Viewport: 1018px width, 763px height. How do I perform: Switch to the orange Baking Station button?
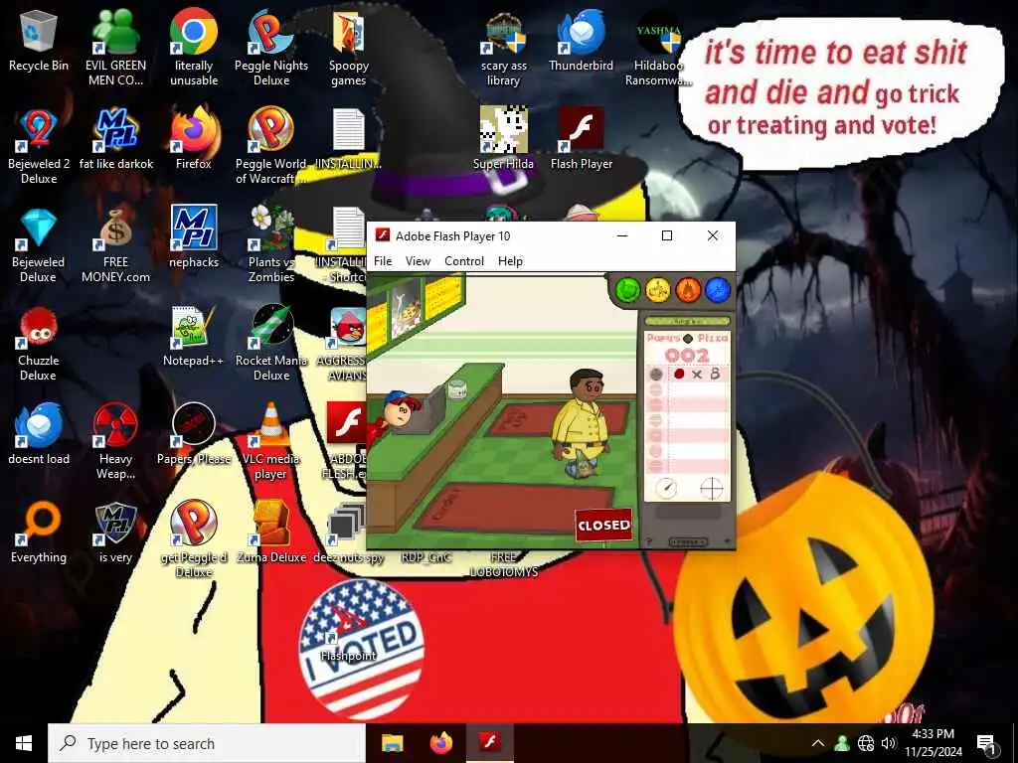[x=688, y=290]
